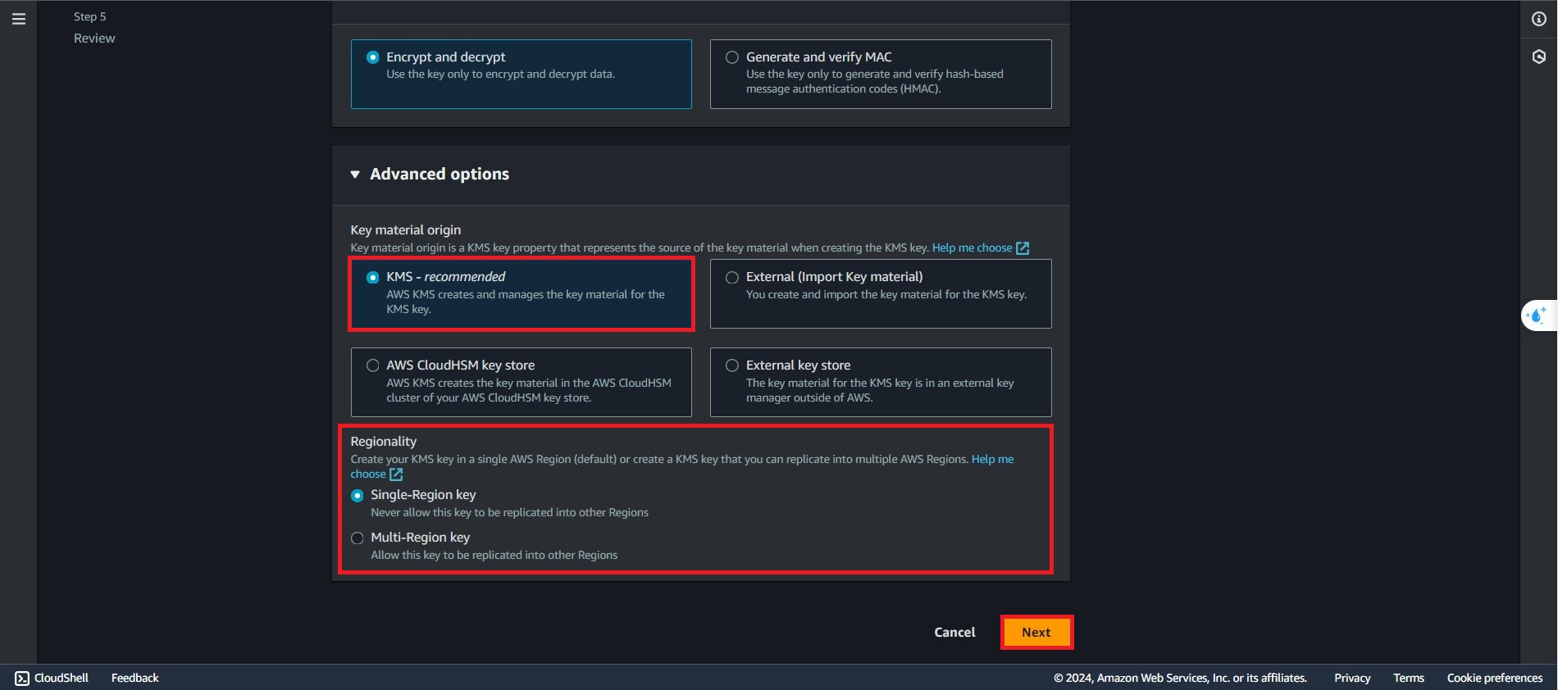
Task: Open Cookie preferences in the footer
Action: (1494, 678)
